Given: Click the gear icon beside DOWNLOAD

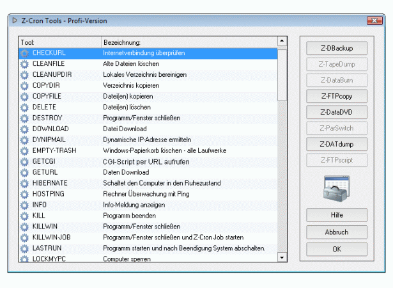Looking at the screenshot, I should [24, 129].
